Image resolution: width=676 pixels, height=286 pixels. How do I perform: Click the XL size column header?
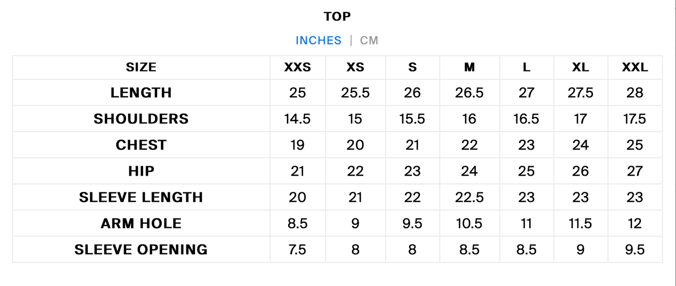581,68
